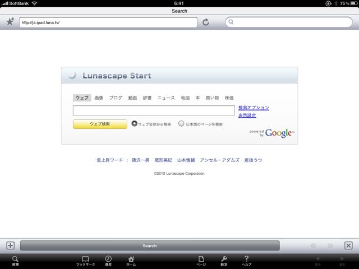The image size is (359, 269).
Task: Open the 検索オプション link
Action: [x=254, y=108]
